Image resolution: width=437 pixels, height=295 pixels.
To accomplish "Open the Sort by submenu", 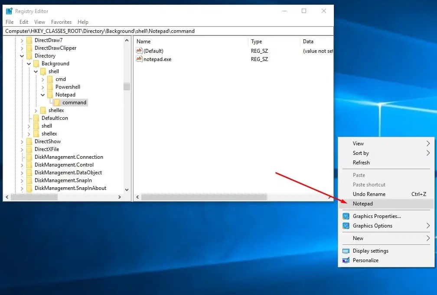I will click(360, 153).
